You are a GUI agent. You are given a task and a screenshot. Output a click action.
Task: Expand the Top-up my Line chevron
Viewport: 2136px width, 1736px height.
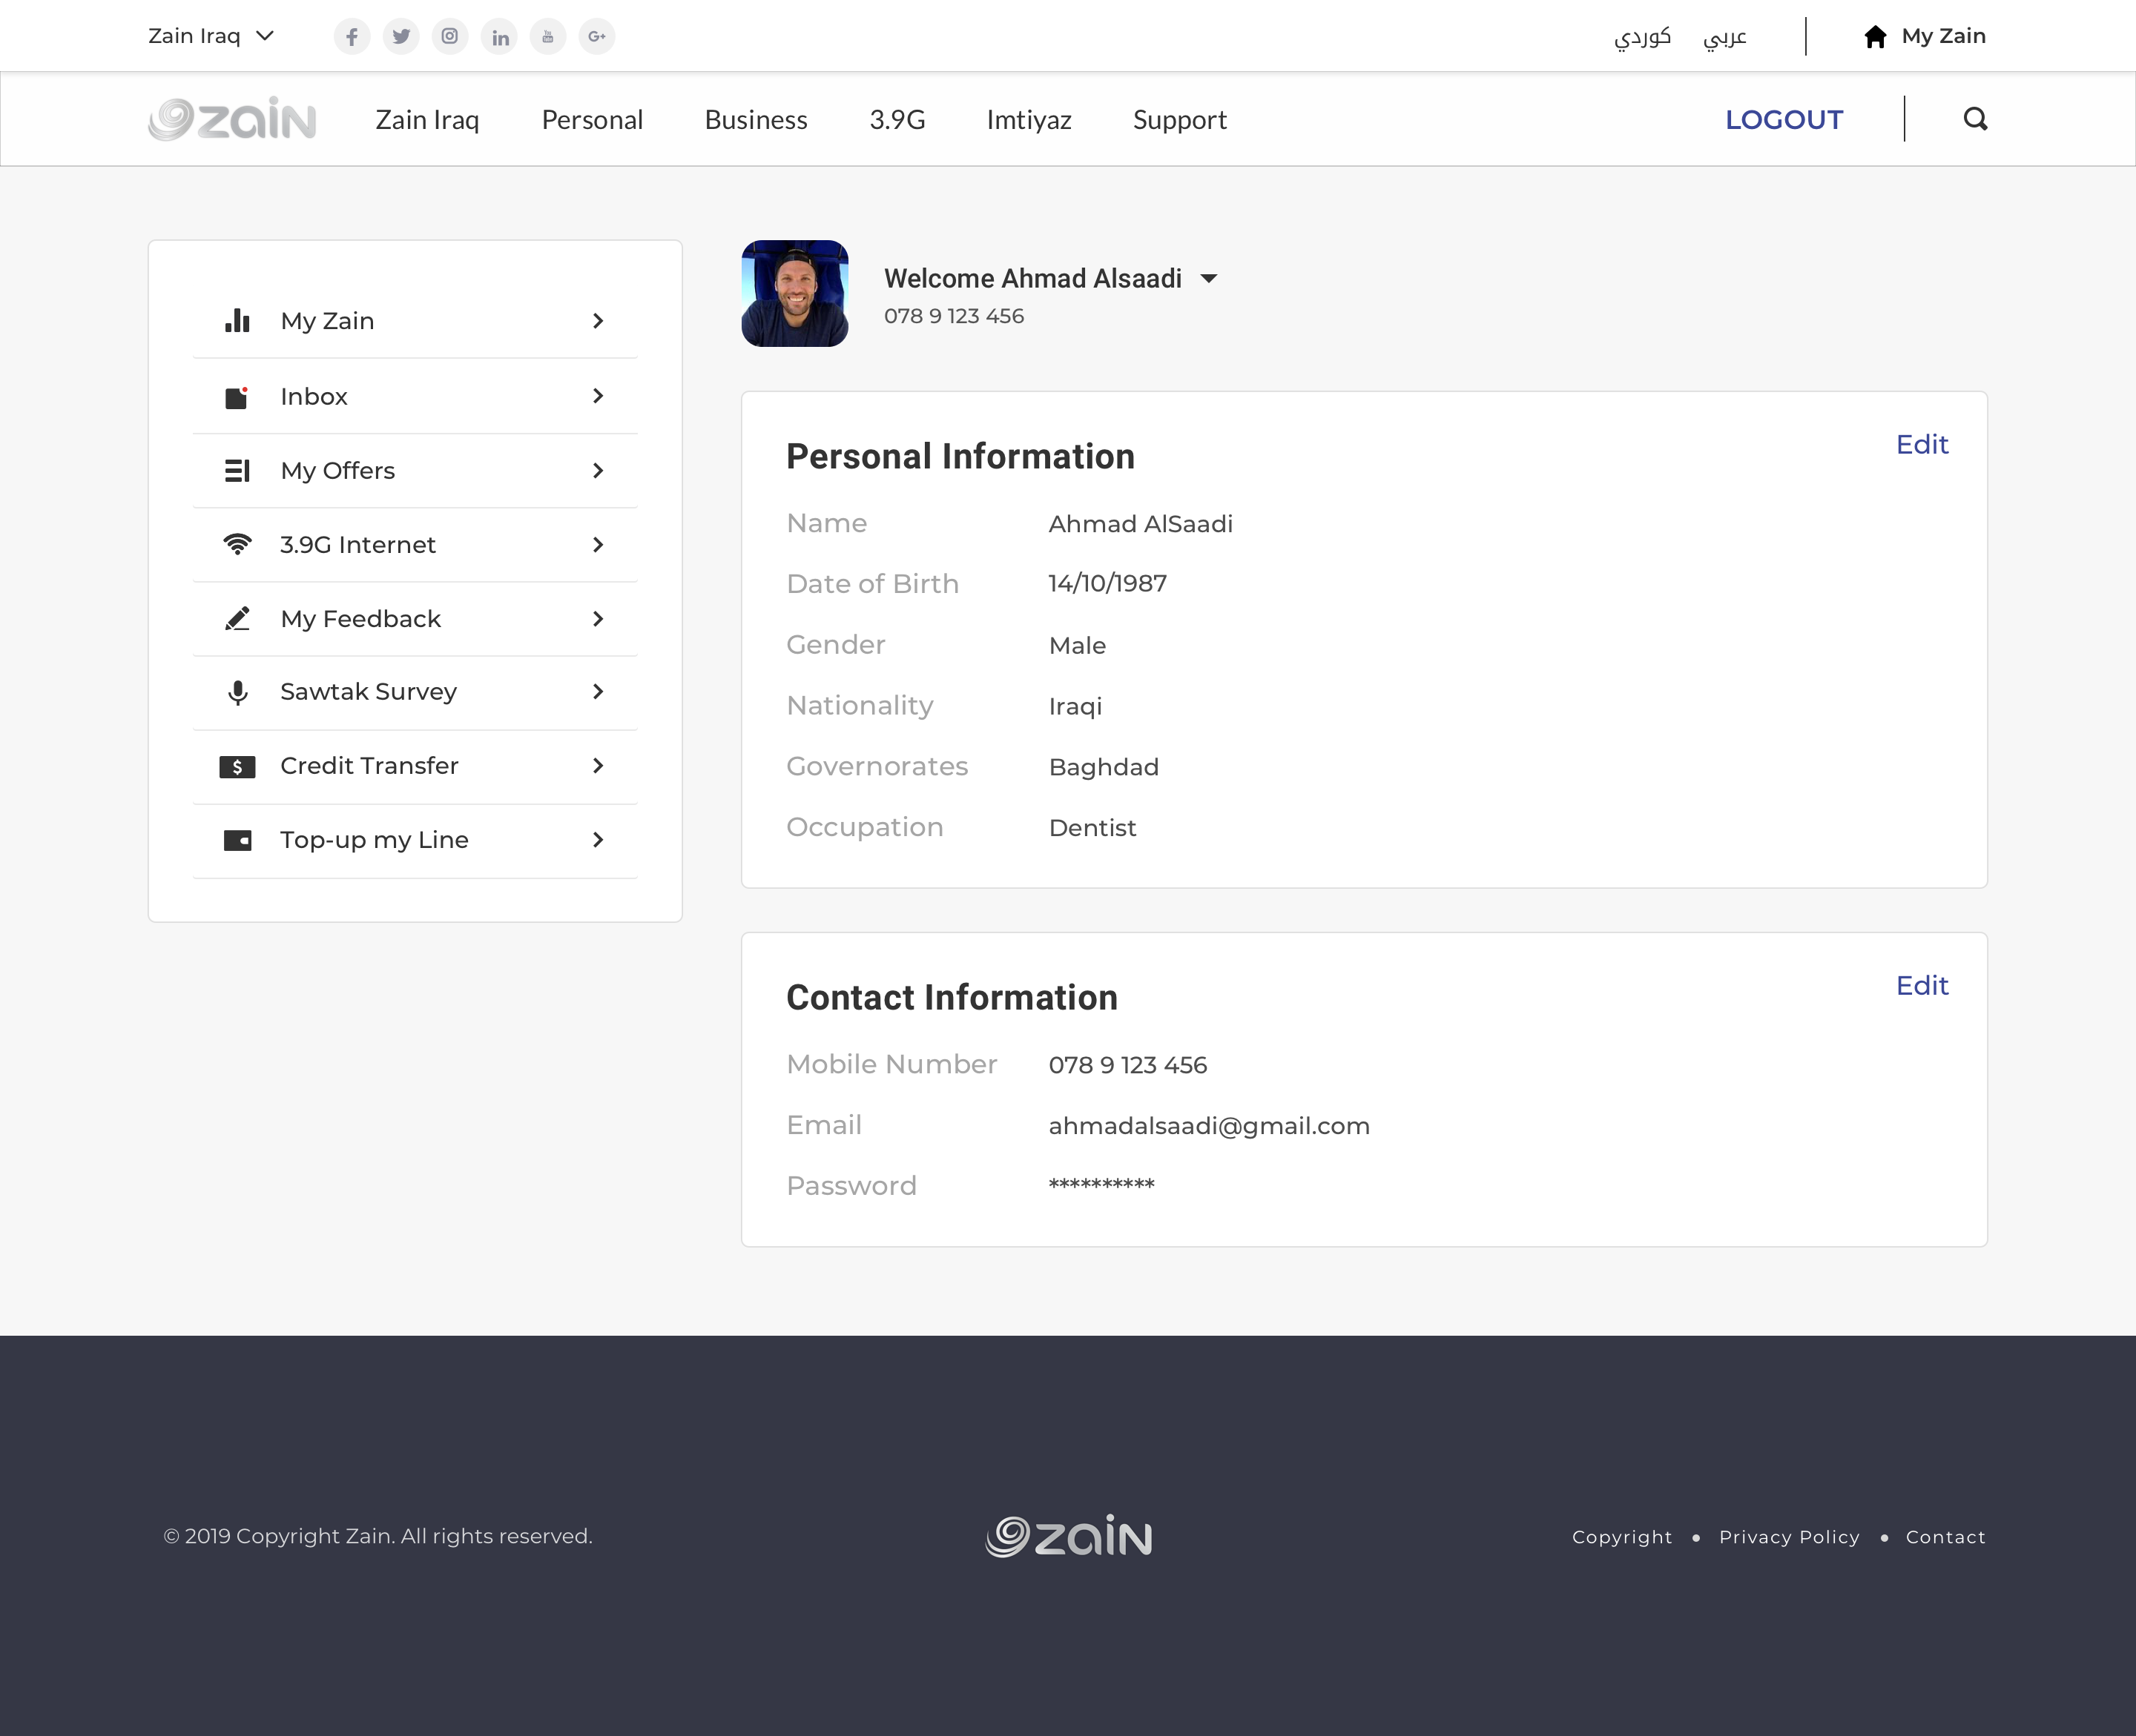[x=599, y=840]
